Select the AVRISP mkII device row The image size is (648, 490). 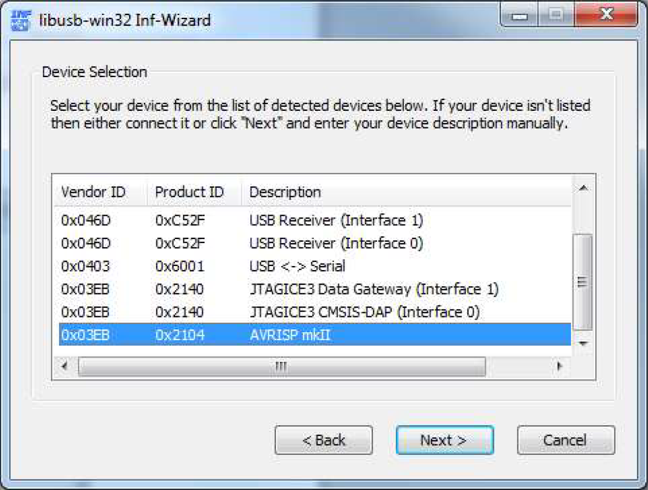point(315,335)
